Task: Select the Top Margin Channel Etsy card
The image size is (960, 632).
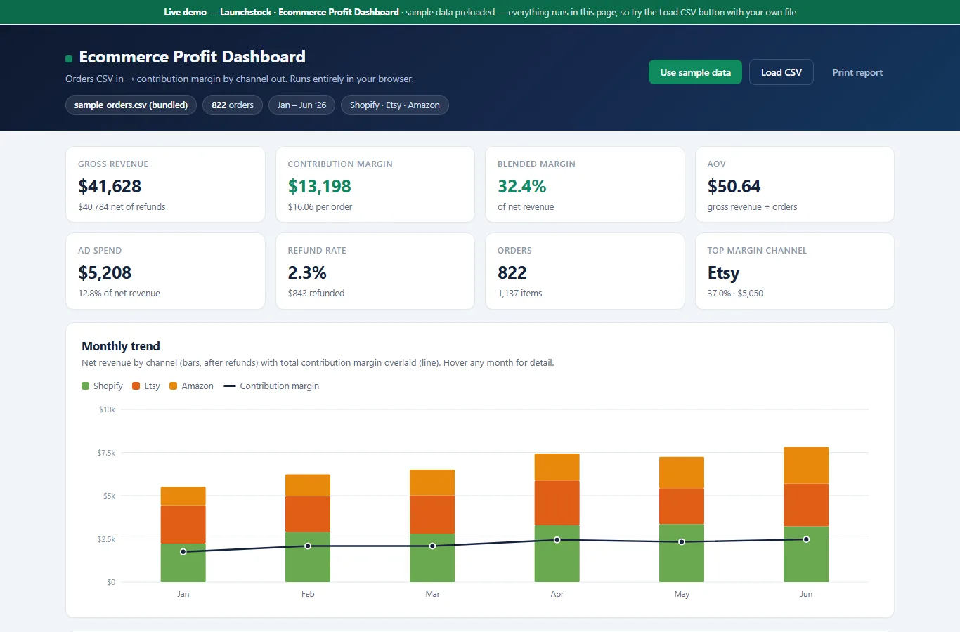Action: coord(795,271)
